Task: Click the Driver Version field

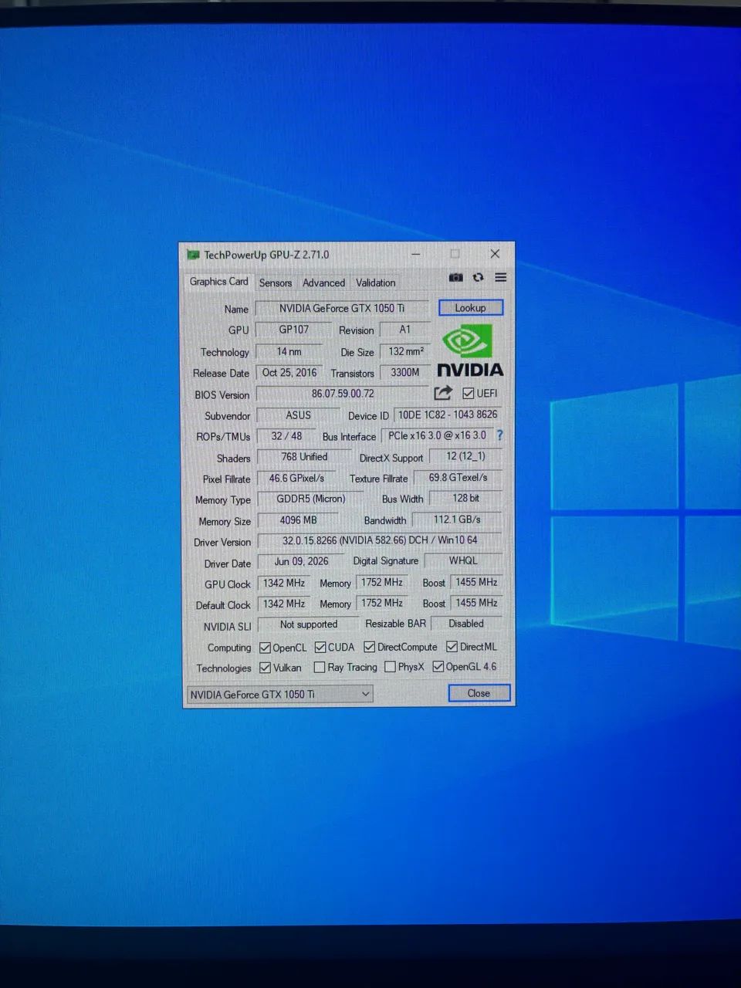Action: (x=380, y=540)
